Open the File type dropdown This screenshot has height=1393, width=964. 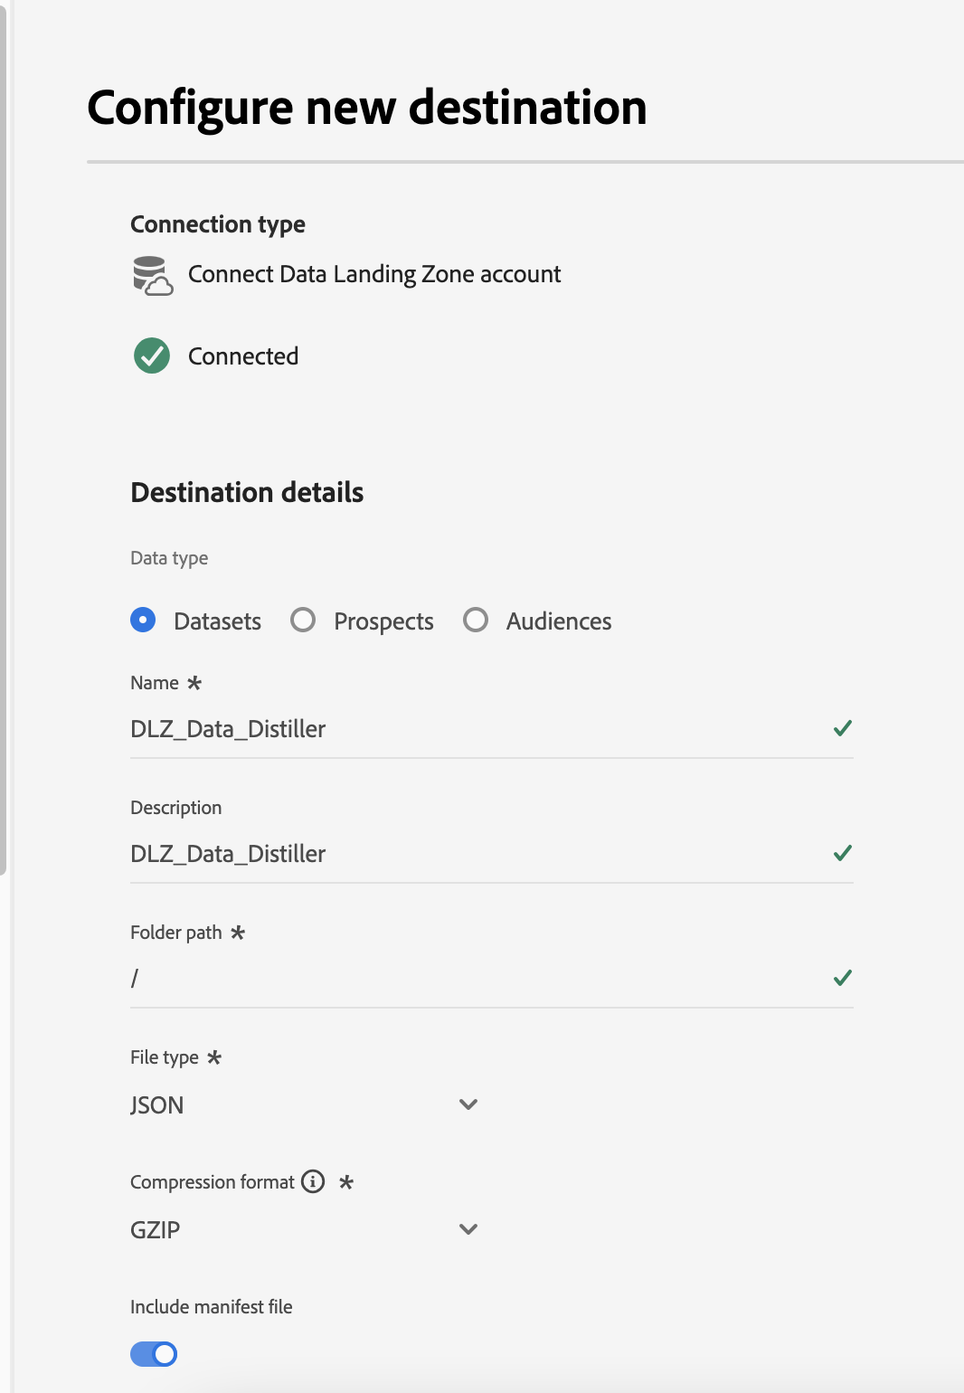click(x=304, y=1104)
